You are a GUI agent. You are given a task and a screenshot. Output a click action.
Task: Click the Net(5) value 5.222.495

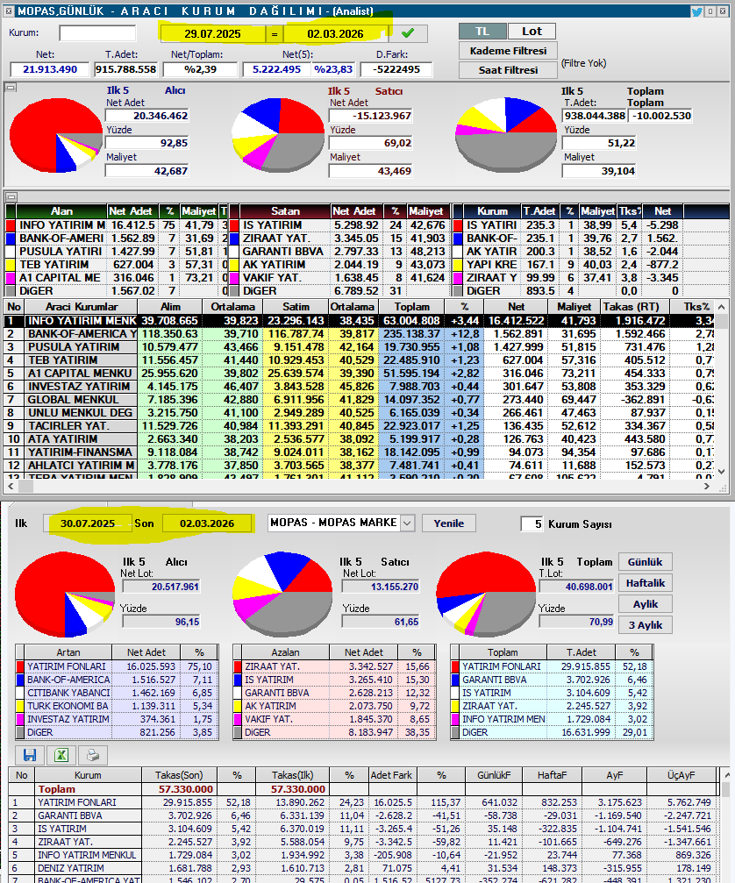coord(276,69)
